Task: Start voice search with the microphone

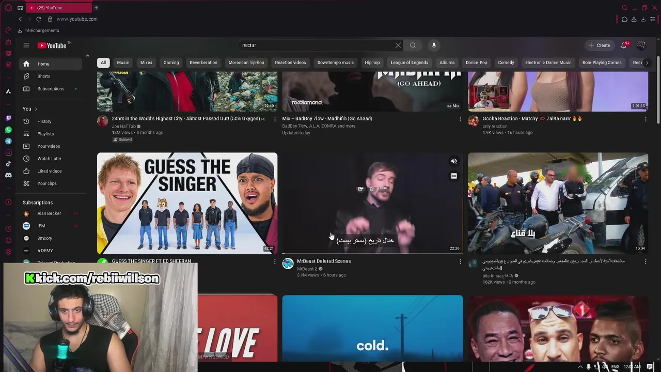Action: tap(434, 45)
